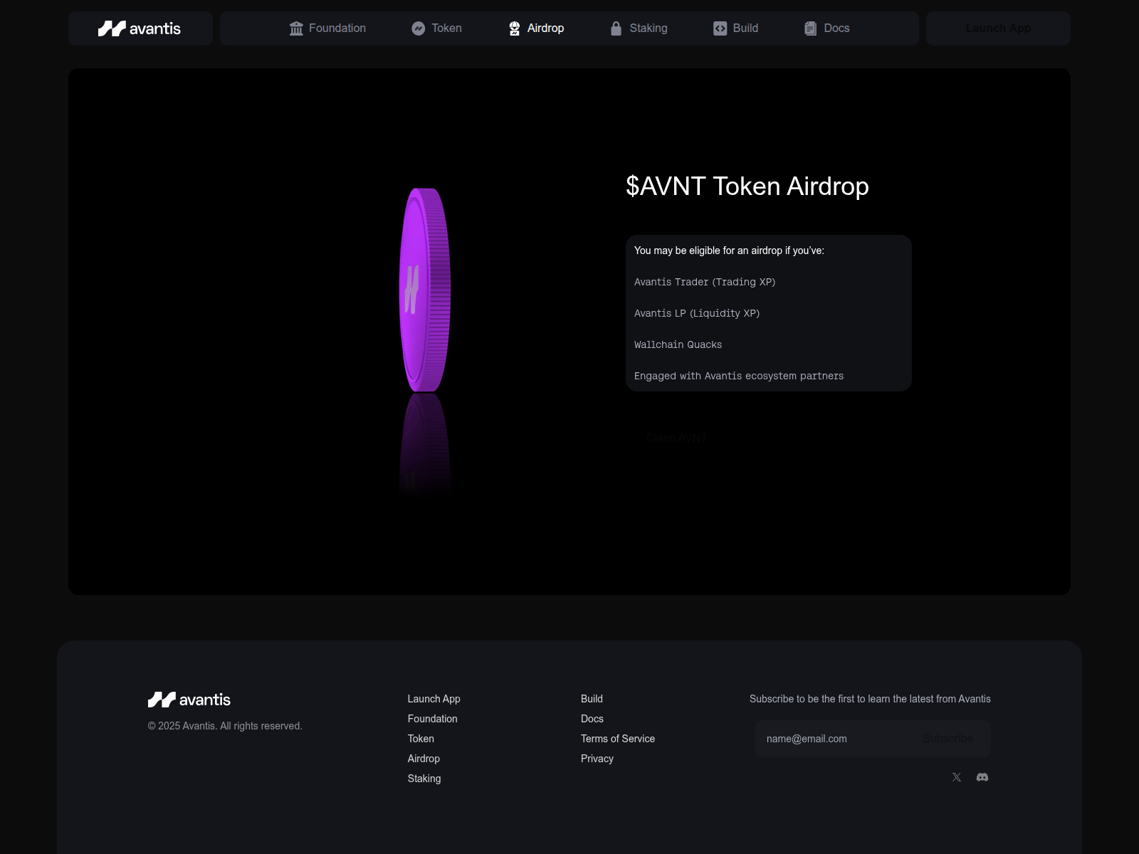Open the Privacy link

597,759
